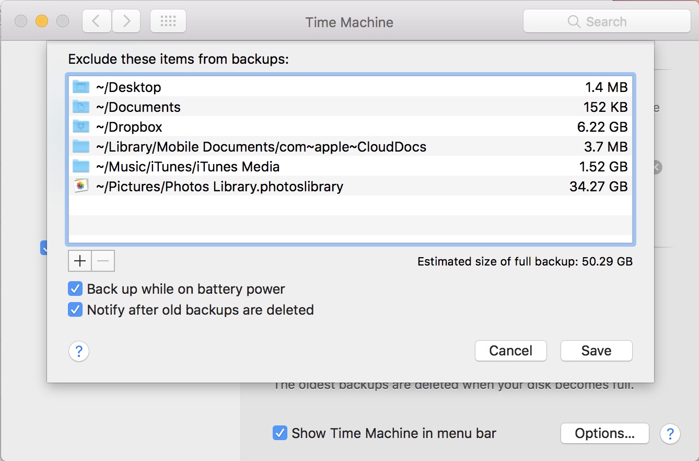
Task: Go forward with the toolbar forward arrow
Action: pos(125,21)
